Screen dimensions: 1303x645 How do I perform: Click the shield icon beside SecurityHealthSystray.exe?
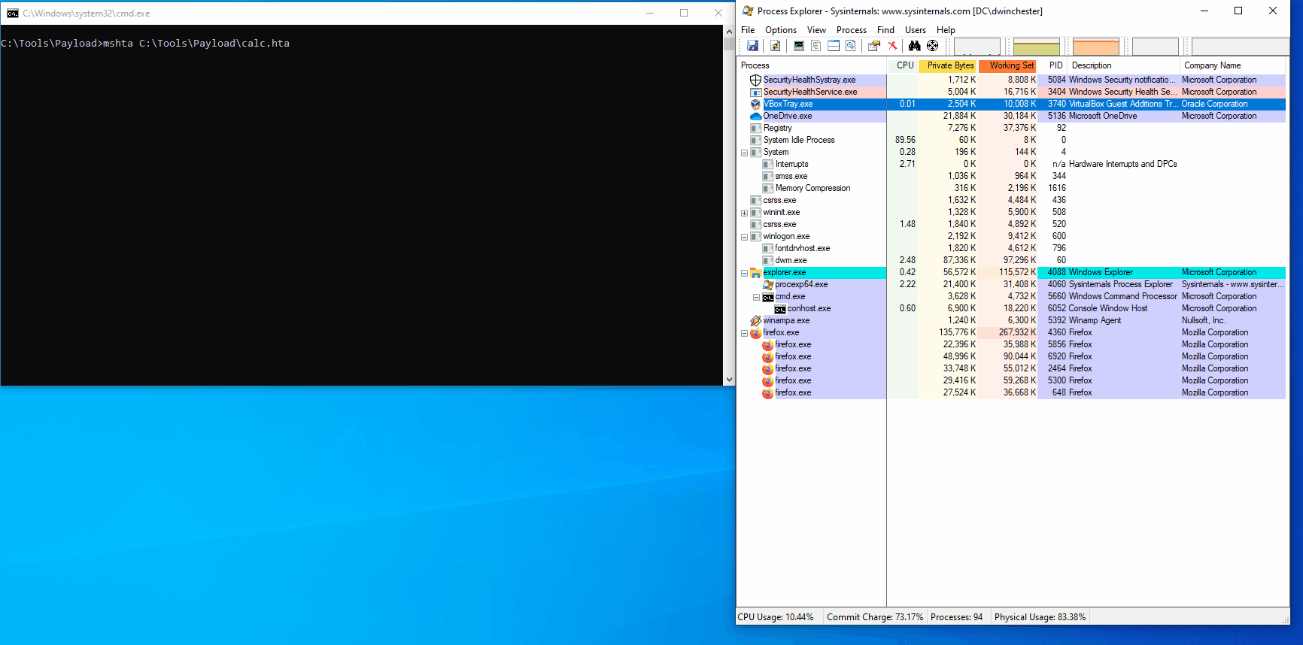(756, 80)
